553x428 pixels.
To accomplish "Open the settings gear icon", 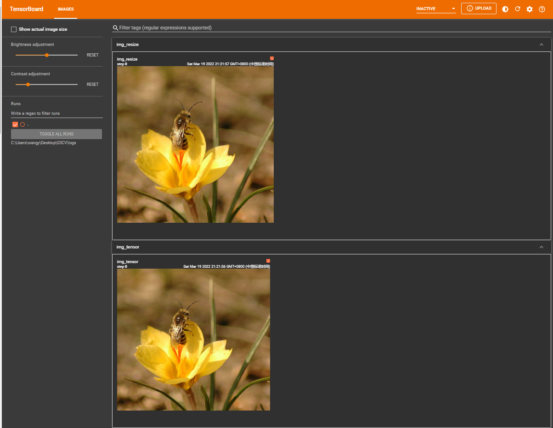I will tap(530, 9).
